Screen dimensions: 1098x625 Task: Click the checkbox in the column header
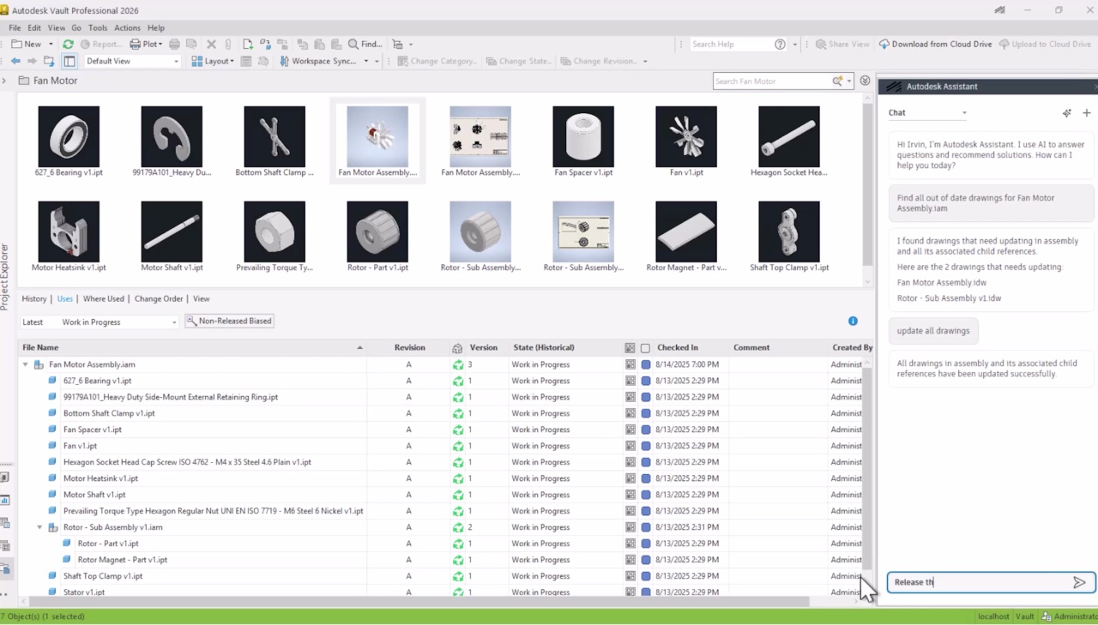645,348
